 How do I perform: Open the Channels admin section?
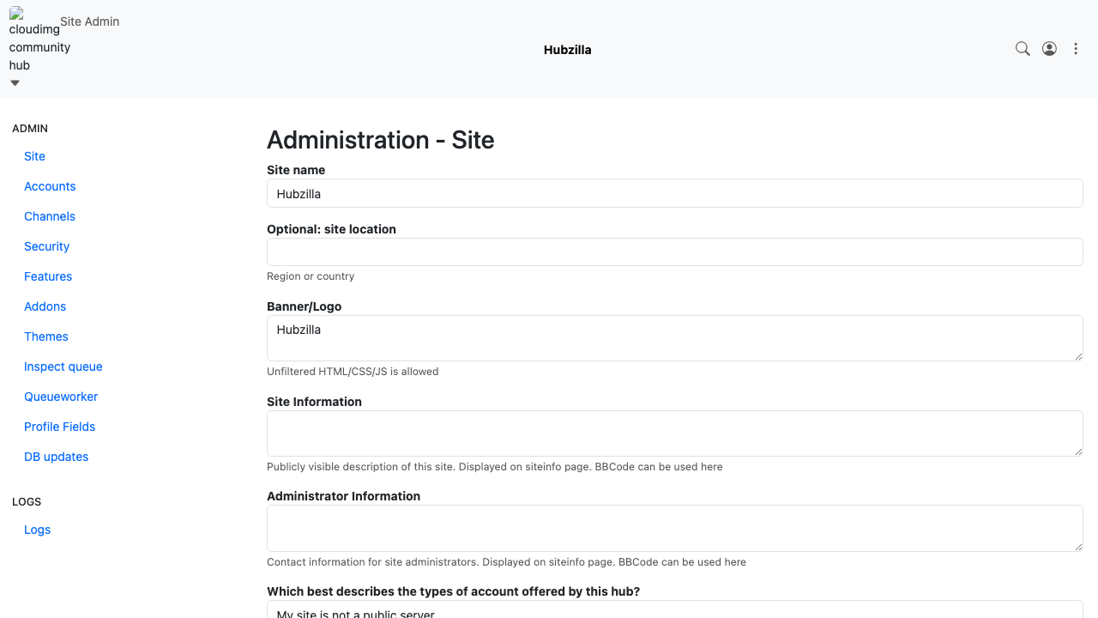[x=50, y=216]
